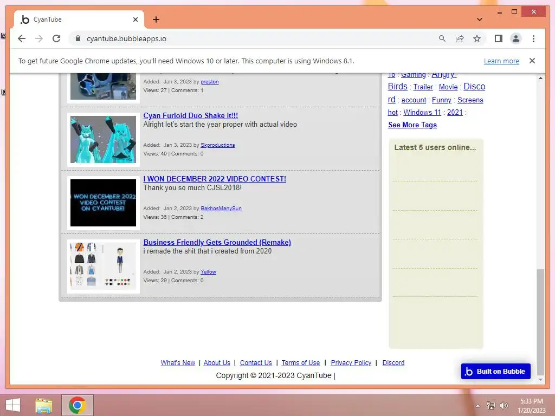Open the network tray icon
555x416 pixels.
tap(491, 405)
